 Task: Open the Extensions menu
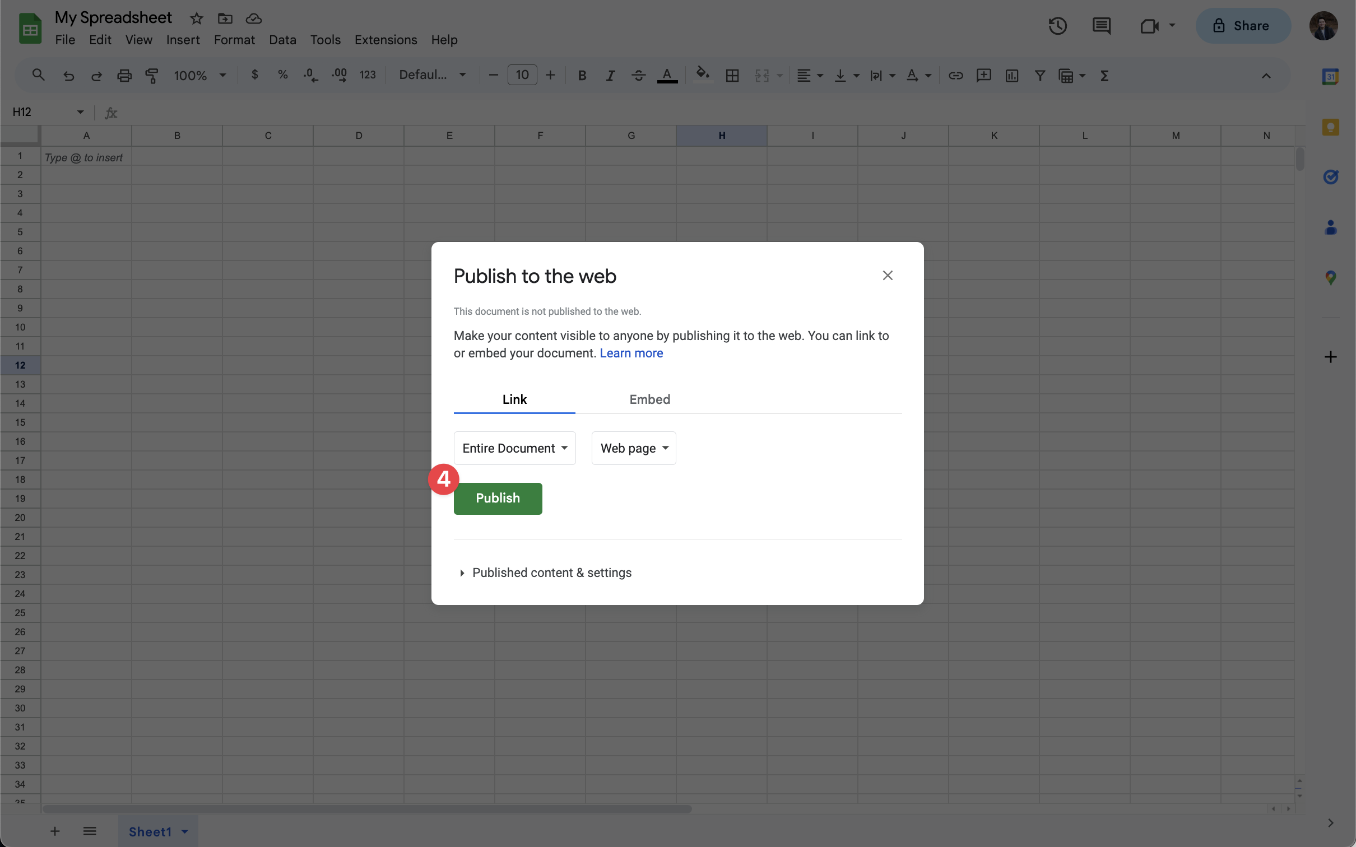coord(386,40)
